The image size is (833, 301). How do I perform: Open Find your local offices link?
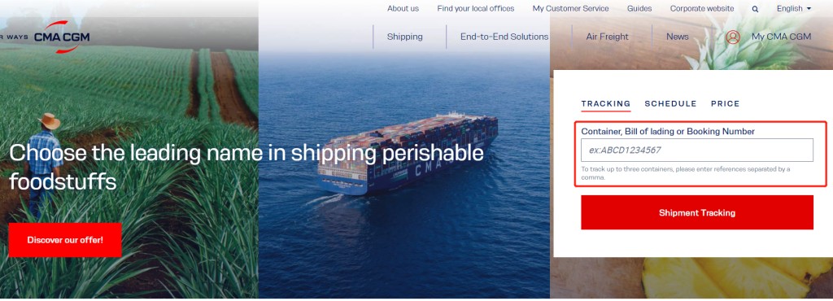click(x=475, y=8)
